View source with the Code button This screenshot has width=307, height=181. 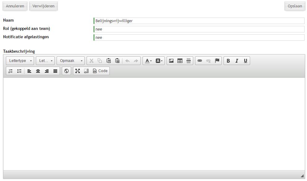100,71
